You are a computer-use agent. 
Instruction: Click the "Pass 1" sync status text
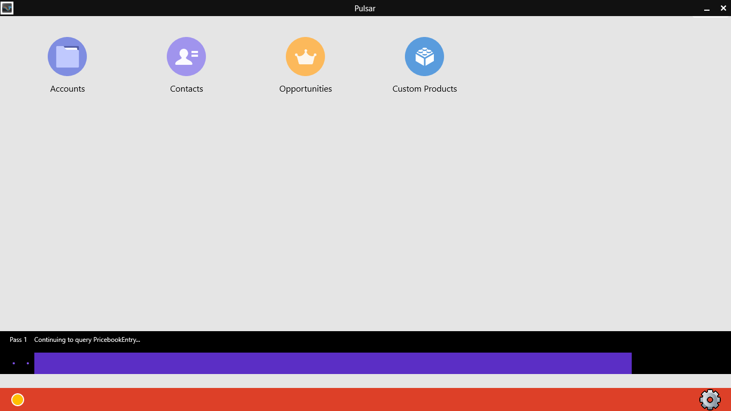18,340
